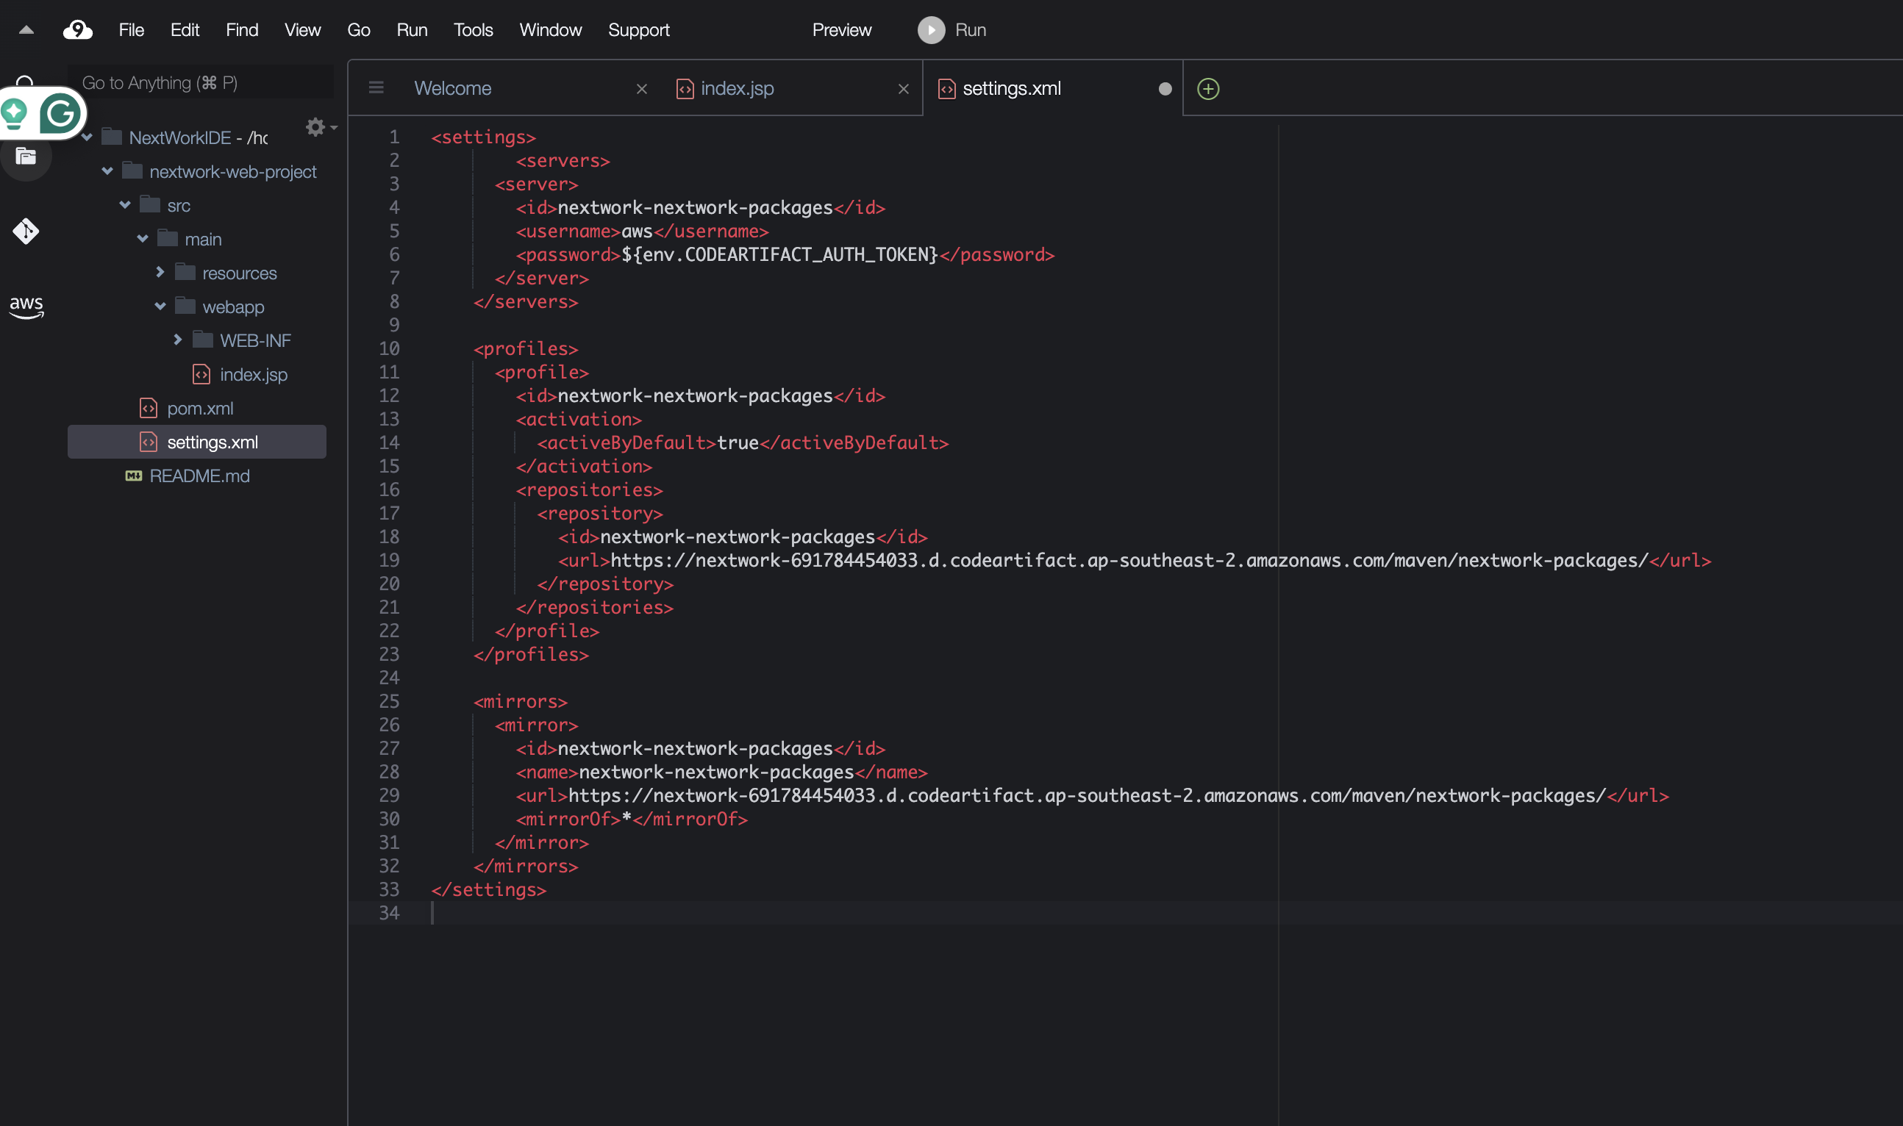Click the Environment folder sidebar icon
This screenshot has height=1126, width=1903.
pos(26,157)
